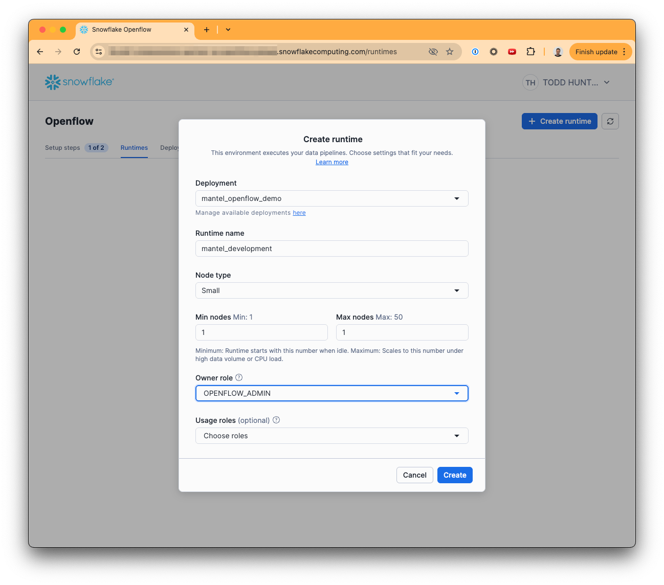Click the browser forward arrow
This screenshot has height=585, width=664.
58,52
